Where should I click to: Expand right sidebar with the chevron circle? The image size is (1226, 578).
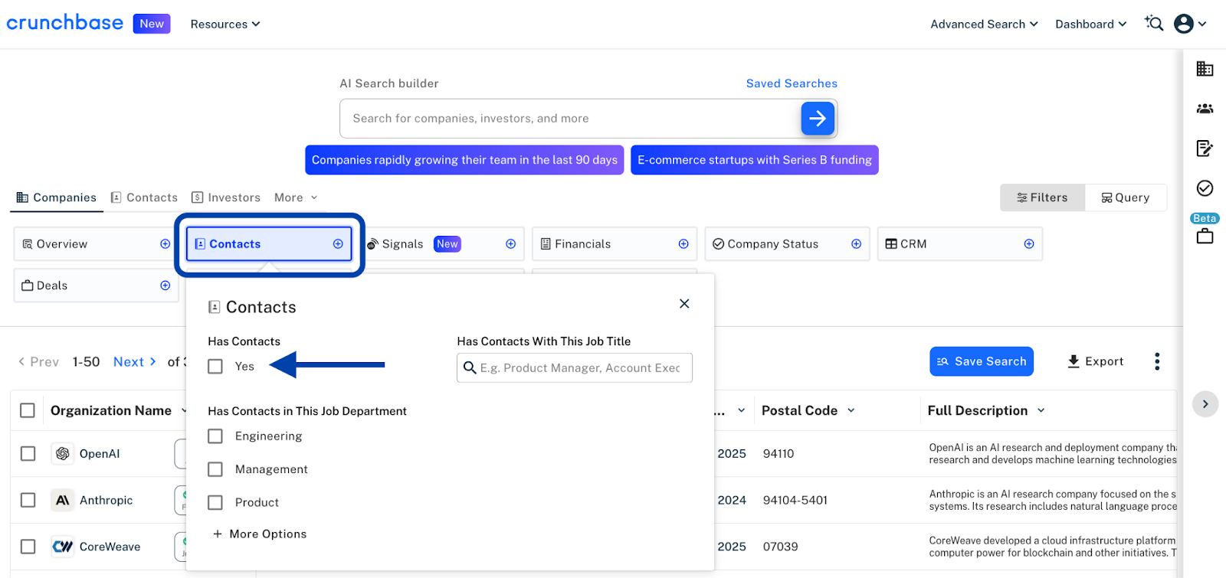(1205, 404)
